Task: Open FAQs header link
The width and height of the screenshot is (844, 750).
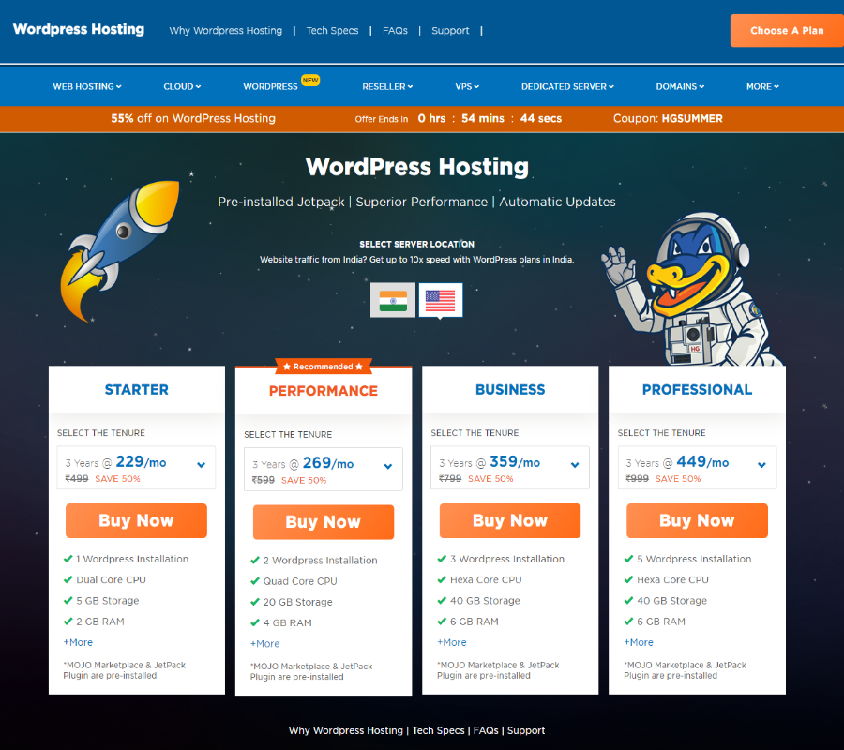Action: tap(395, 31)
